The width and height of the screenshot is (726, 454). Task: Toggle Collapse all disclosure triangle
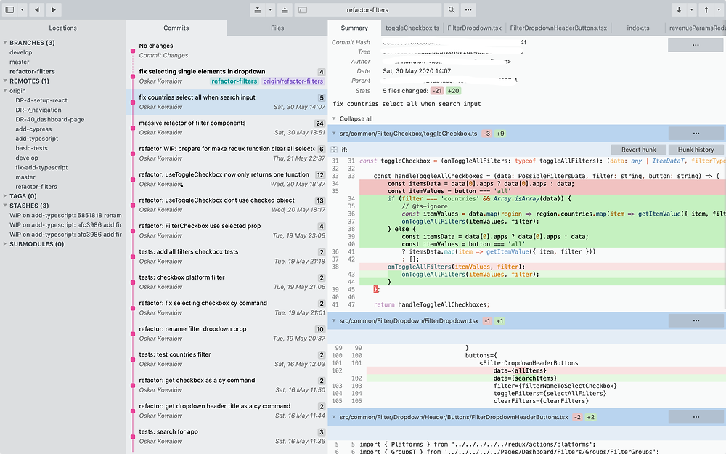point(333,118)
